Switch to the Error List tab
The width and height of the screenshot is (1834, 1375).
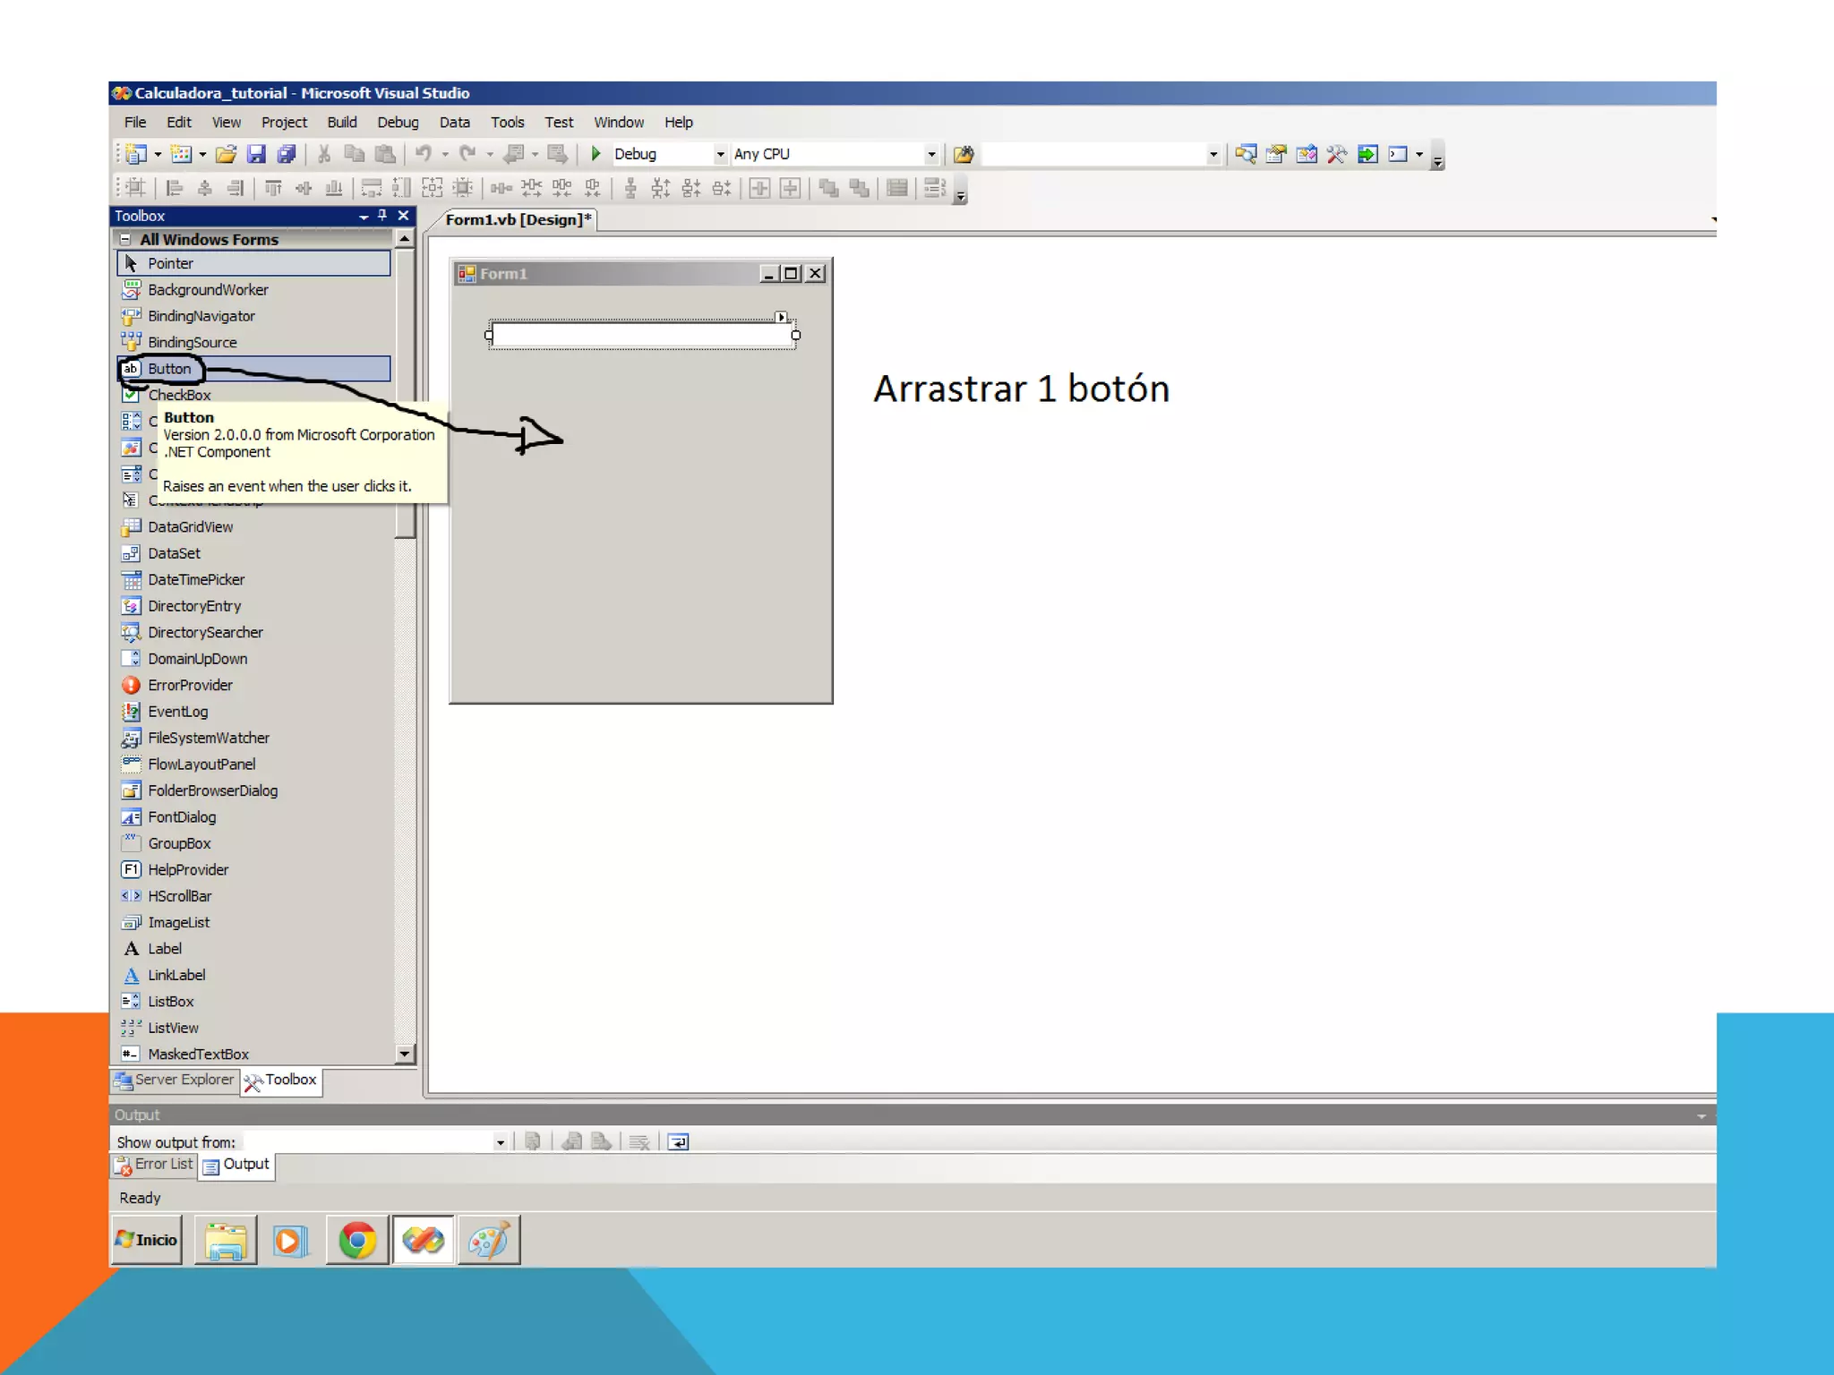coord(154,1165)
